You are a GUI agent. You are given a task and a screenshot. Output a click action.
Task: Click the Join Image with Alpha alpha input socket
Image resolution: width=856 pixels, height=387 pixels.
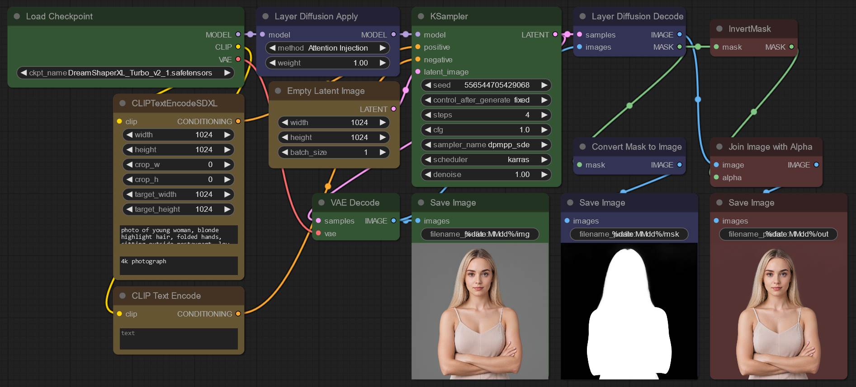[716, 177]
